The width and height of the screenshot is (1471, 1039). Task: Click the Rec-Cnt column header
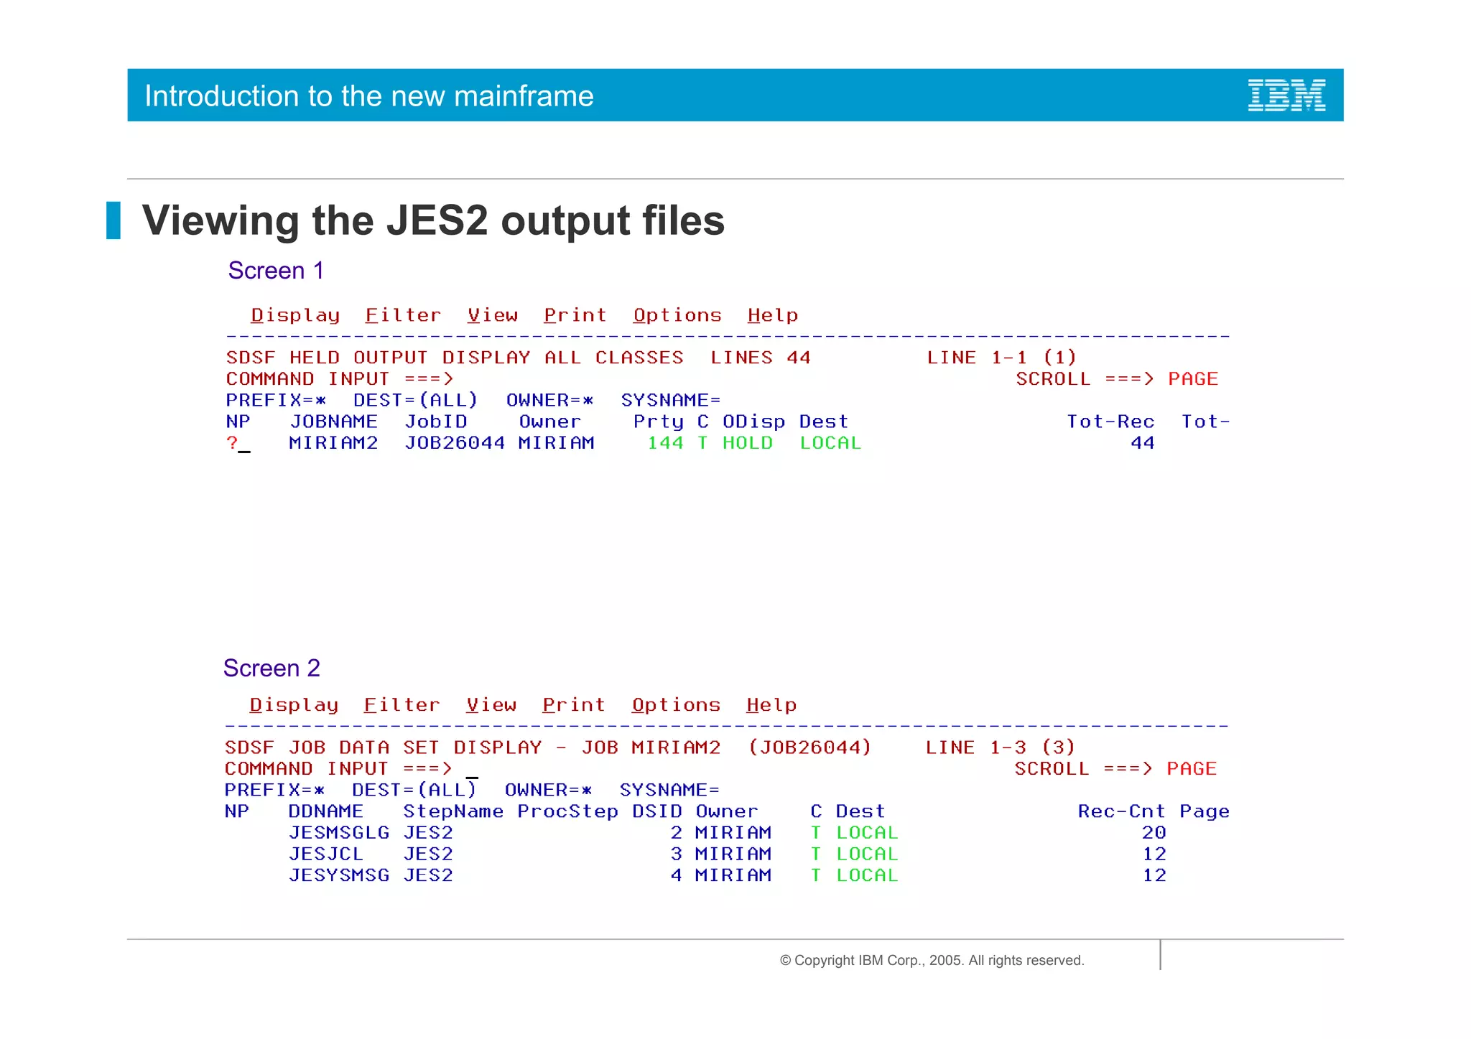(x=1120, y=811)
